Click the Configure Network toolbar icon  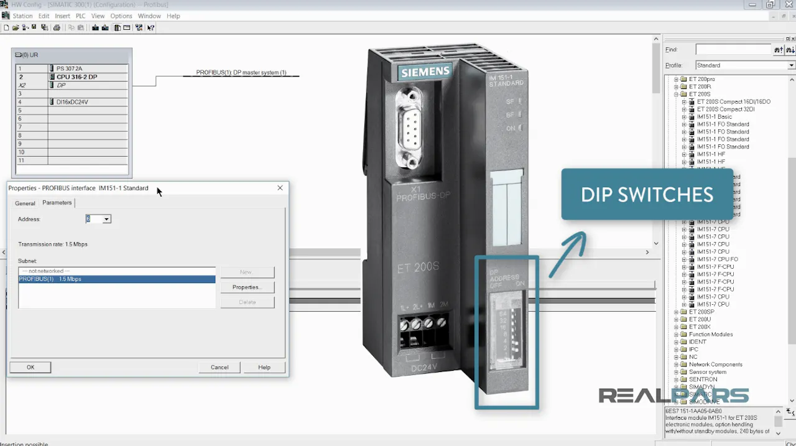(139, 27)
